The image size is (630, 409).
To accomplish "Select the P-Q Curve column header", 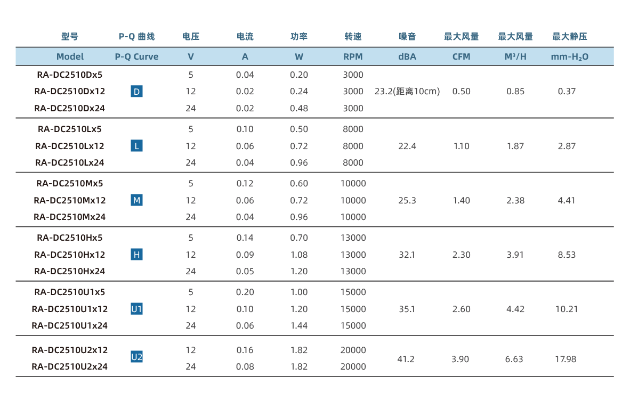I will 136,56.
